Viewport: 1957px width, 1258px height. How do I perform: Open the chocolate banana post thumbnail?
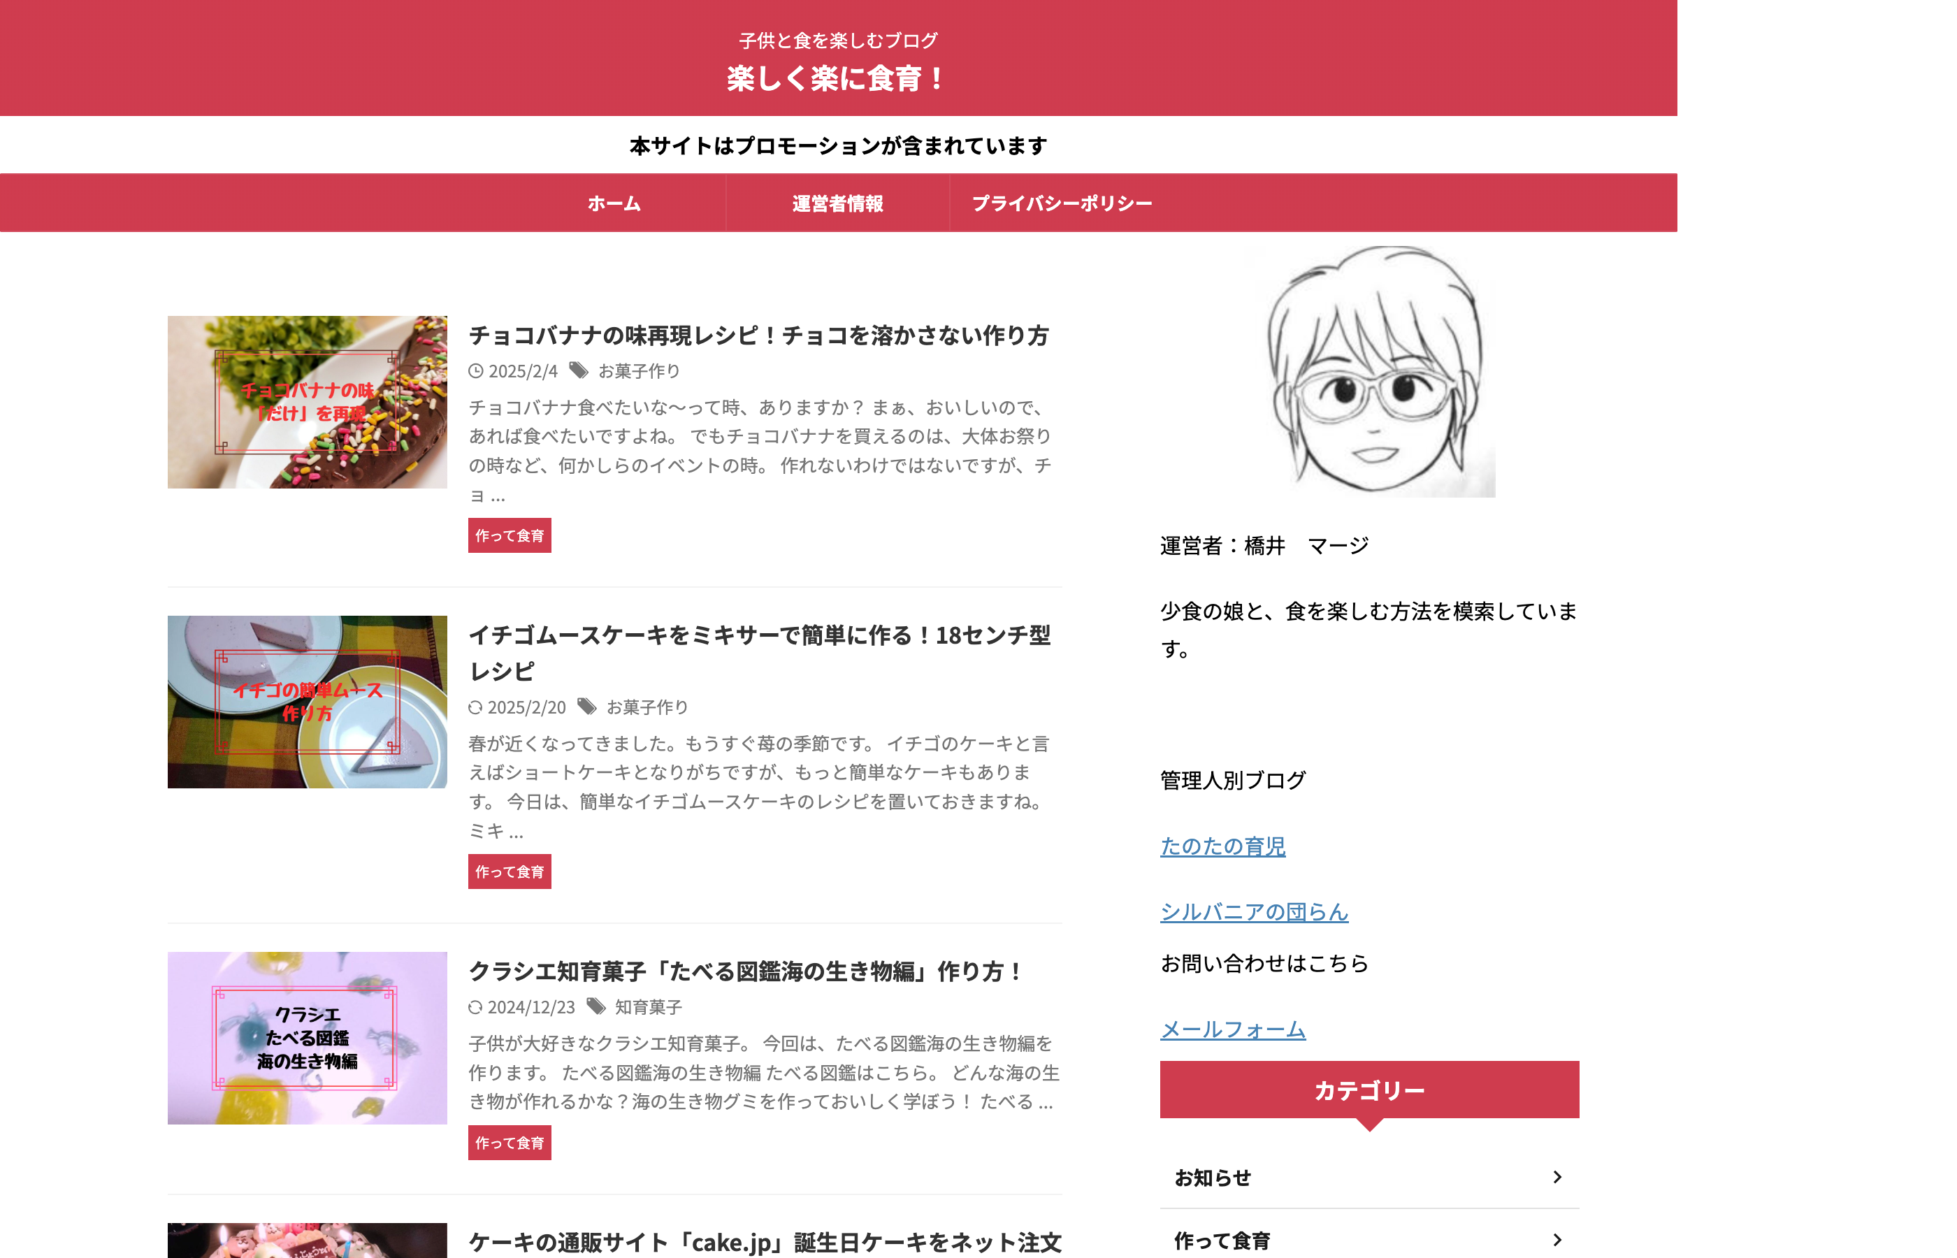pyautogui.click(x=307, y=402)
